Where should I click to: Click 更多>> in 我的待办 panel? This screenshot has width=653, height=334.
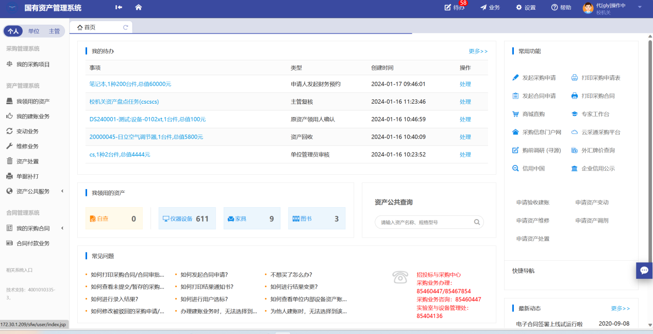[x=478, y=51]
